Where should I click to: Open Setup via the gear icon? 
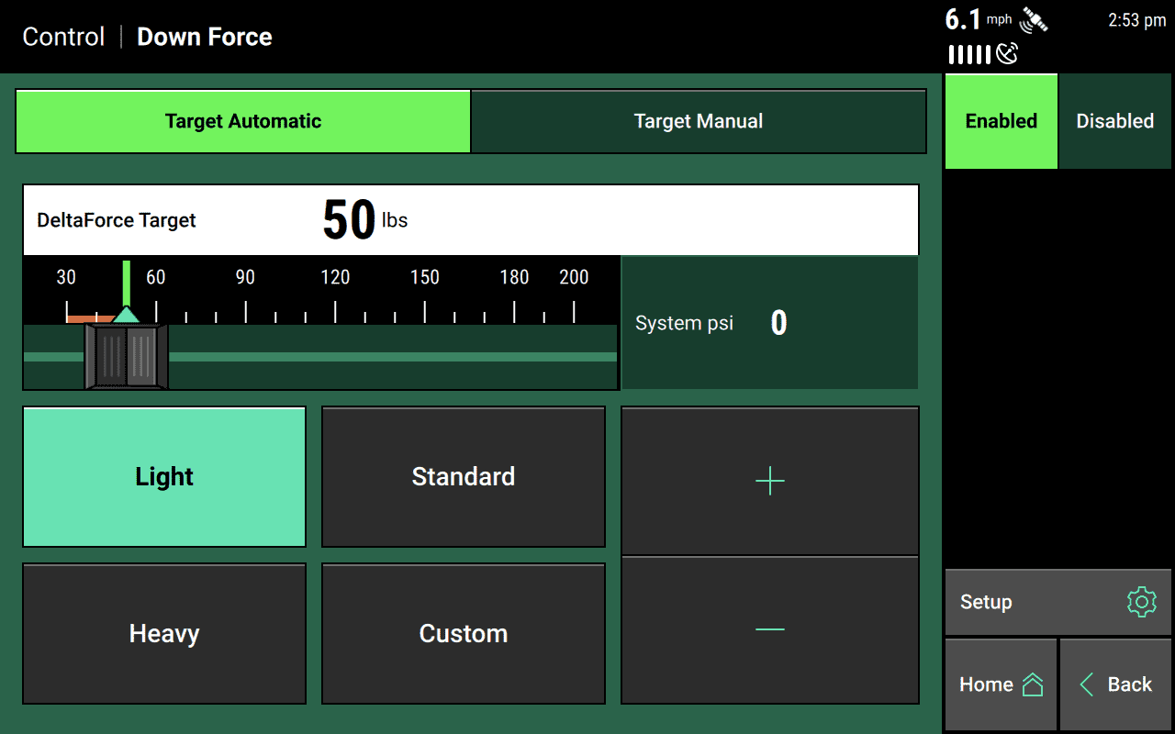1141,602
